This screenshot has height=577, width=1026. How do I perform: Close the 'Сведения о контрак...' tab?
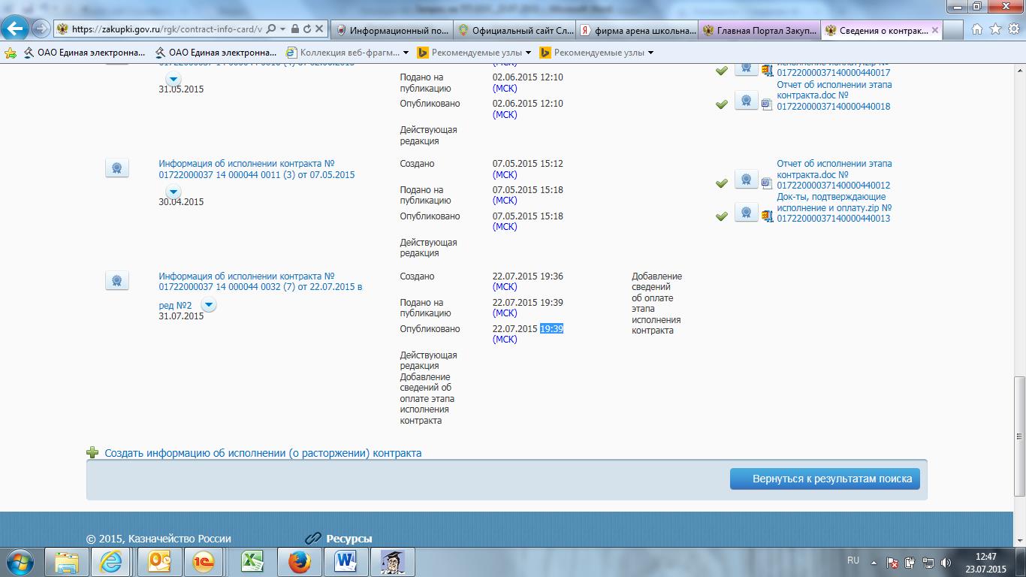[x=935, y=30]
